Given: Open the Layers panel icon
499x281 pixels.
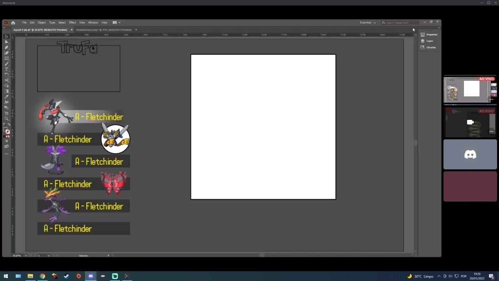Looking at the screenshot, I should (423, 41).
